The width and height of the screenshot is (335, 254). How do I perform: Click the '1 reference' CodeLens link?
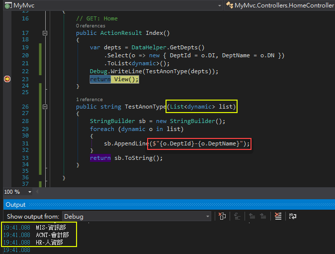(89, 99)
